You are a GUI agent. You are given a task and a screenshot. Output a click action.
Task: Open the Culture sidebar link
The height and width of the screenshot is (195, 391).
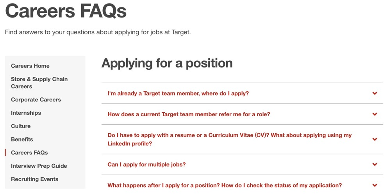click(21, 126)
